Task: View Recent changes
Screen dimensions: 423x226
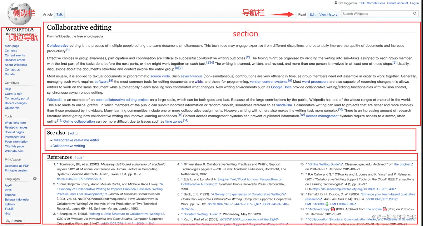Action: [x=16, y=103]
